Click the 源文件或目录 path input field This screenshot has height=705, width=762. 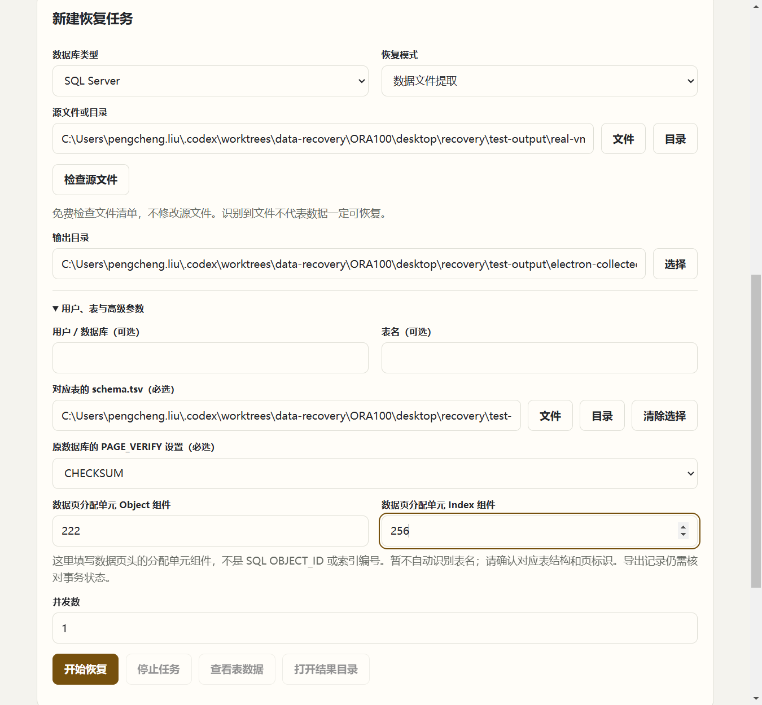(323, 139)
